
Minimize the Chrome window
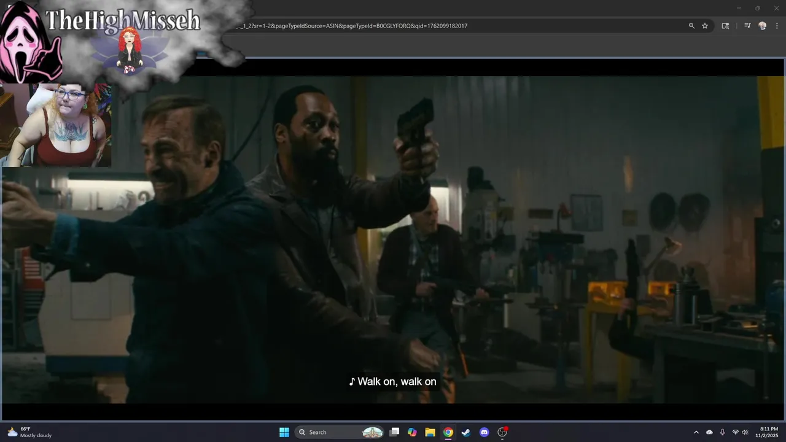coord(739,8)
